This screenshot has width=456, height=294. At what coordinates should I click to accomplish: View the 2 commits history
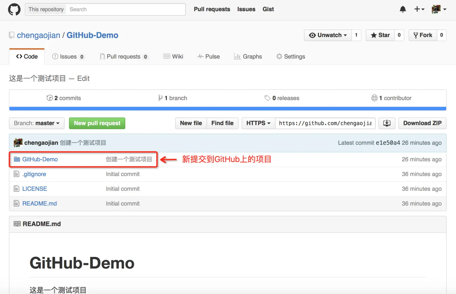[64, 98]
